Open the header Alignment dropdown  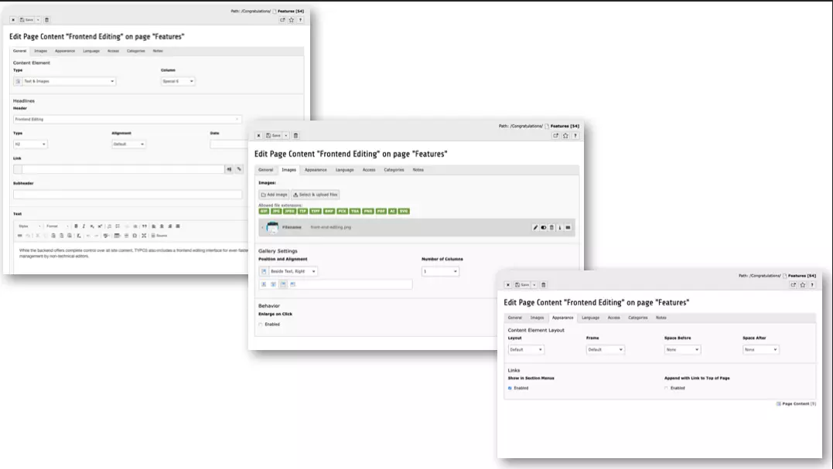[x=128, y=144]
